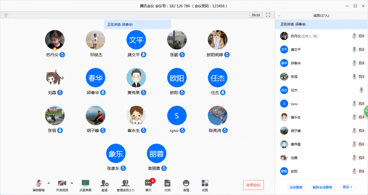Enter fullscreen mode from the top bar
The width and height of the screenshot is (368, 195).
[x=267, y=15]
